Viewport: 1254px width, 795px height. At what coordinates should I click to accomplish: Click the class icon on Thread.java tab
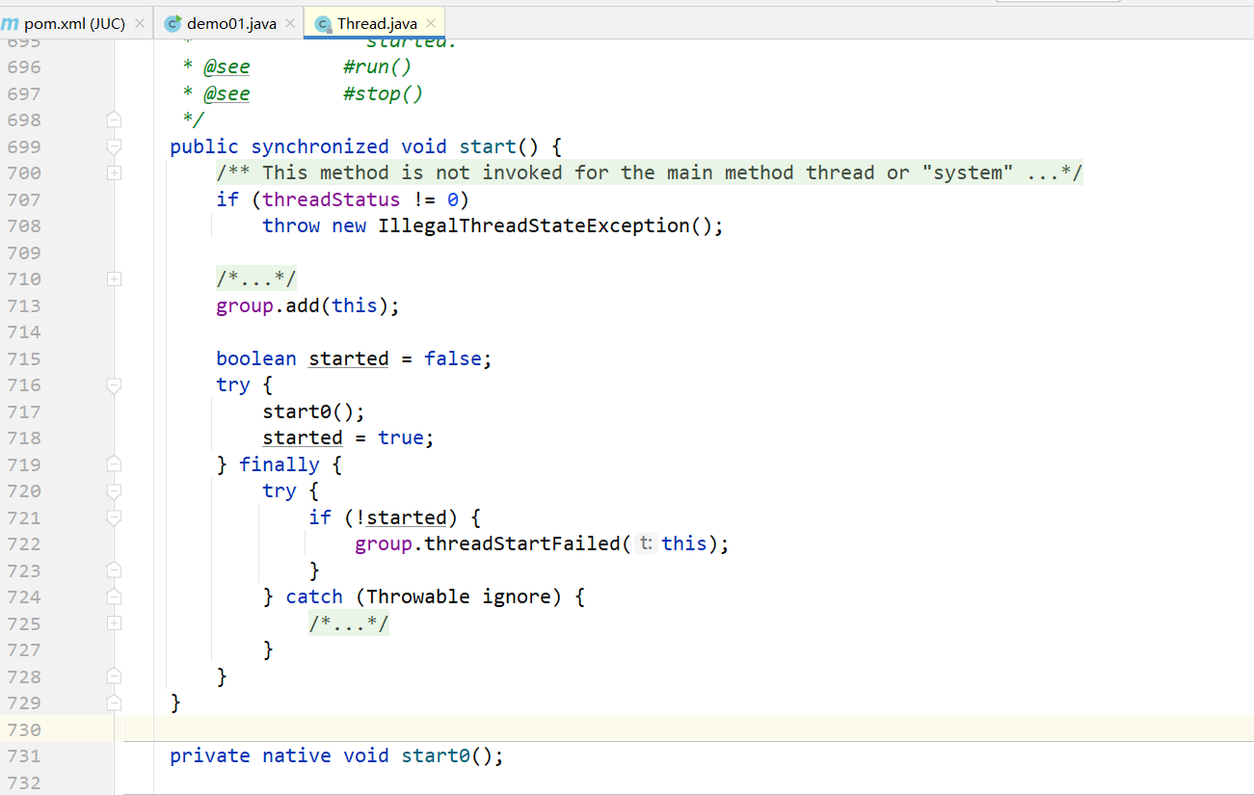(323, 23)
